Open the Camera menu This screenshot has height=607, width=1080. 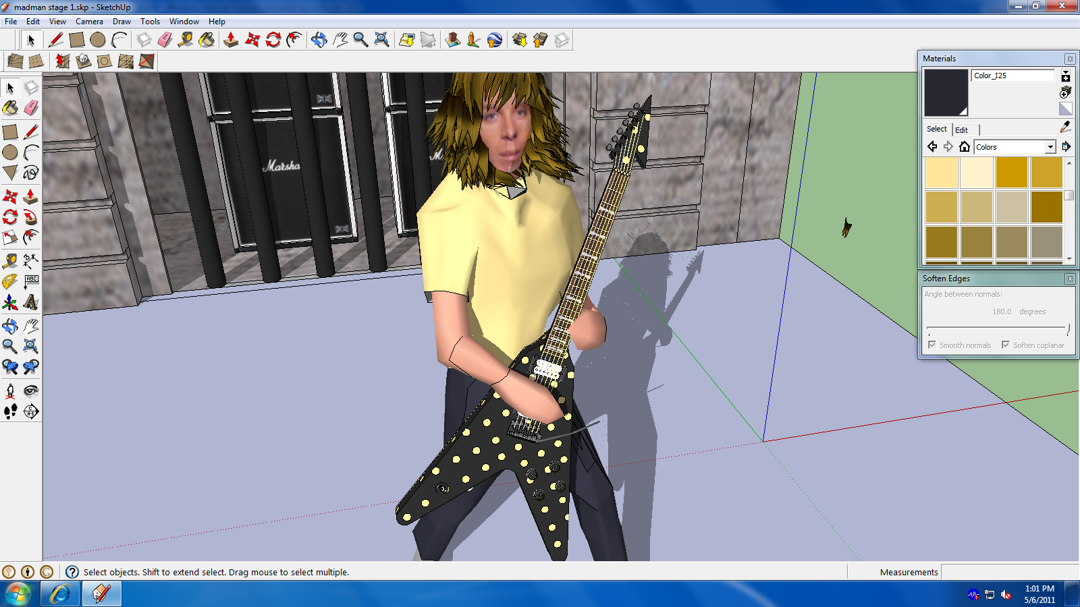point(89,22)
